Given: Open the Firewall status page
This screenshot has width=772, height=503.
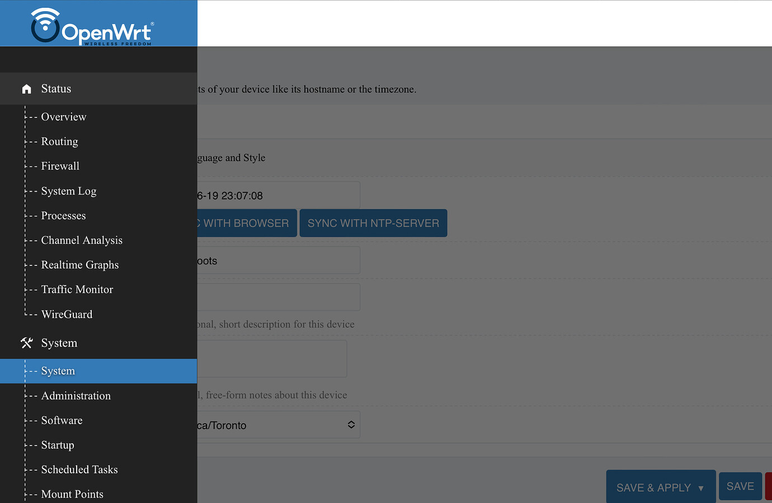Looking at the screenshot, I should pos(59,166).
